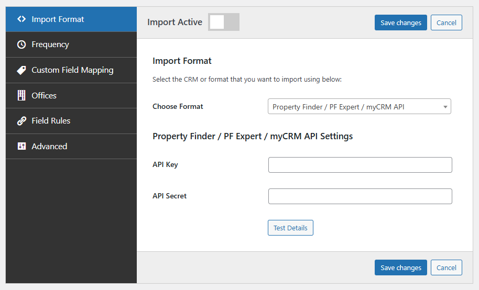Click the 'Select the CRM or format' description
Screen dimensions: 479x290
[x=247, y=80]
